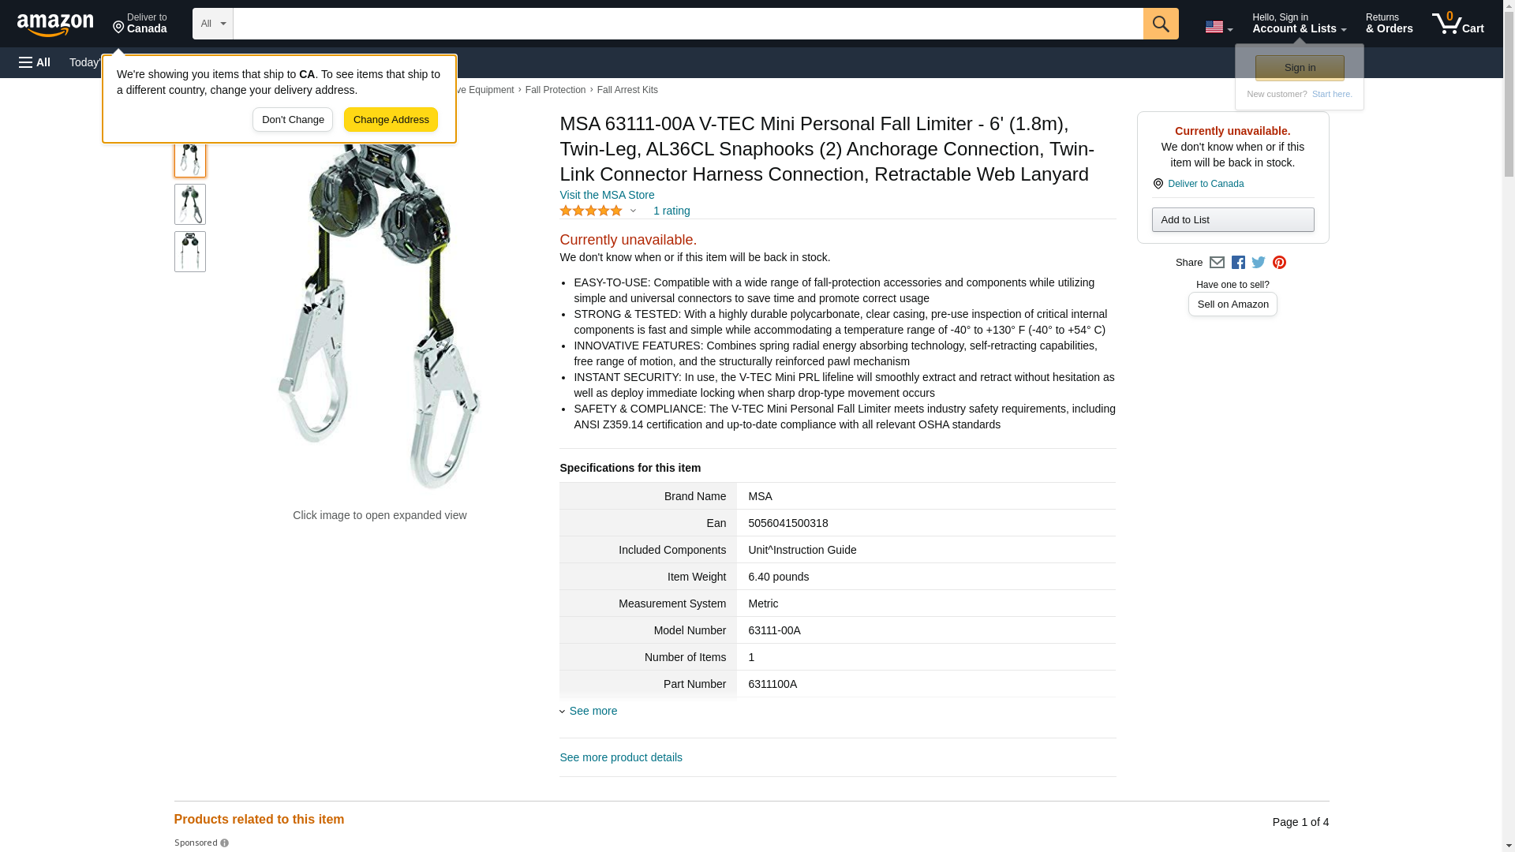Viewport: 1515px width, 852px height.
Task: Open the Fall Protection breadcrumb
Action: coord(555,90)
